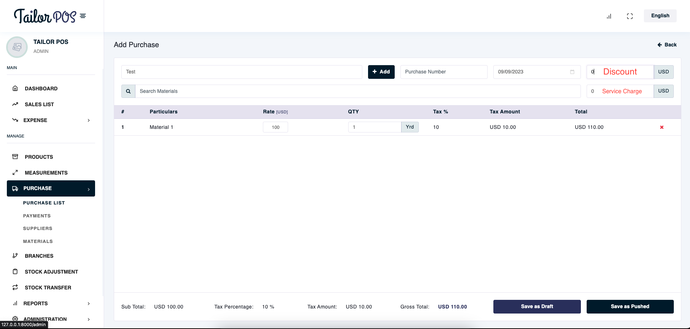Expand the Reports menu chevron
The image size is (690, 329).
click(88, 303)
